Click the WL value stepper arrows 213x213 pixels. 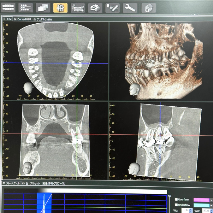click(x=191, y=210)
